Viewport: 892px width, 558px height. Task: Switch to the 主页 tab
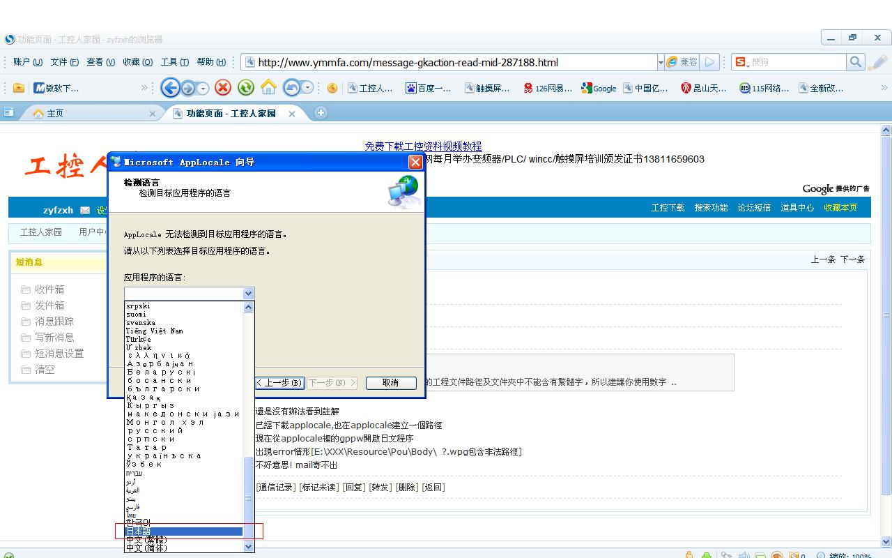pyautogui.click(x=56, y=114)
